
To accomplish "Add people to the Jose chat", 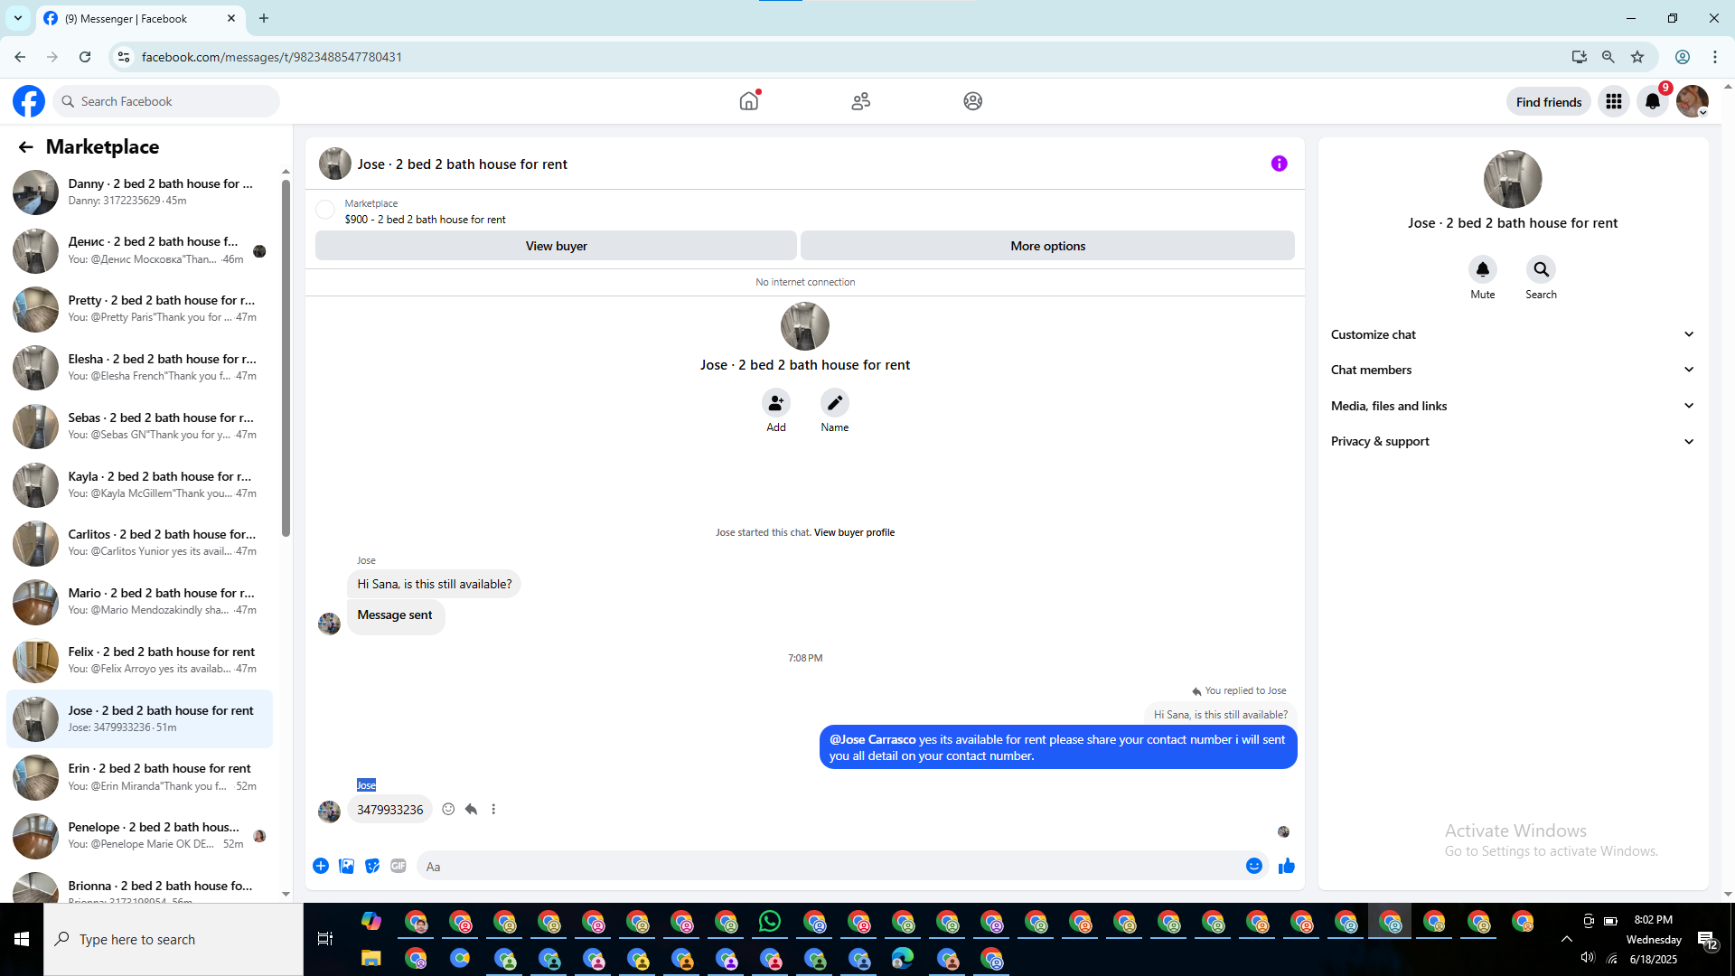I will [x=776, y=402].
